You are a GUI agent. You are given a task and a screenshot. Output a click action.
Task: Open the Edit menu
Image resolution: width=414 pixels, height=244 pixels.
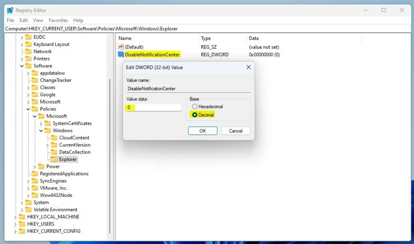[x=23, y=20]
